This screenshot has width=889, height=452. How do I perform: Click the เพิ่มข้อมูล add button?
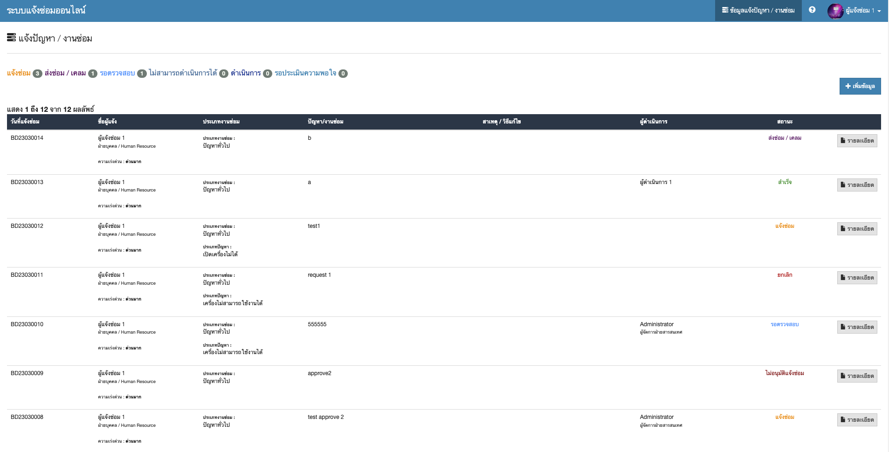(860, 86)
